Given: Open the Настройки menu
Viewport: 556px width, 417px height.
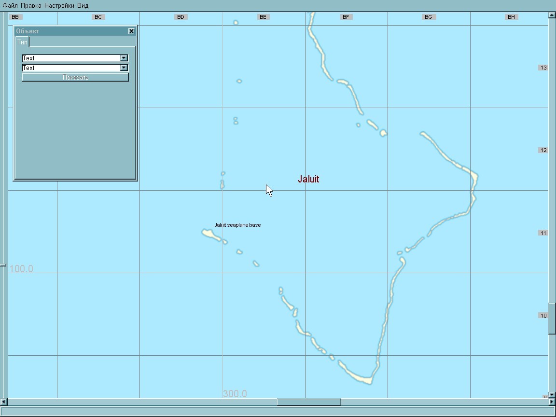Looking at the screenshot, I should (59, 6).
